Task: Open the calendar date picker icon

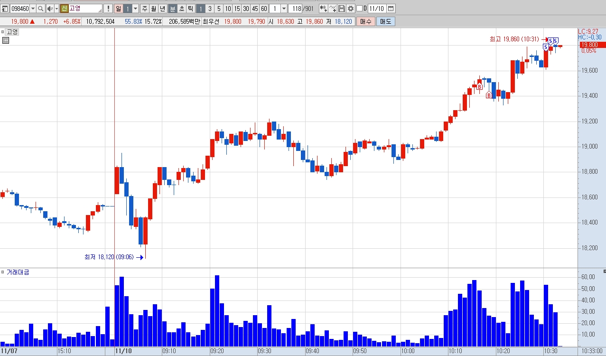Action: 391,9
